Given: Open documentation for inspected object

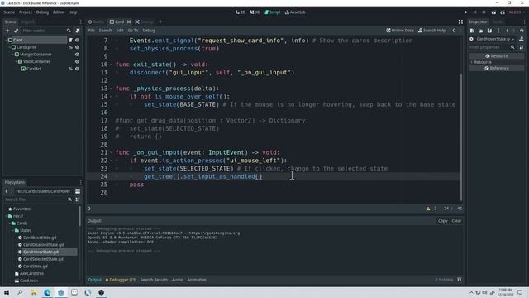Looking at the screenshot, I should click(x=522, y=39).
